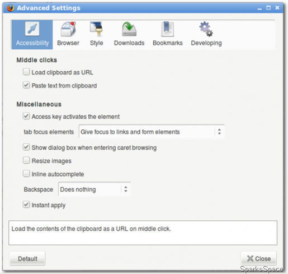Uncheck Paste text from clipboard
Viewport: 288px width, 274px height.
[26, 85]
